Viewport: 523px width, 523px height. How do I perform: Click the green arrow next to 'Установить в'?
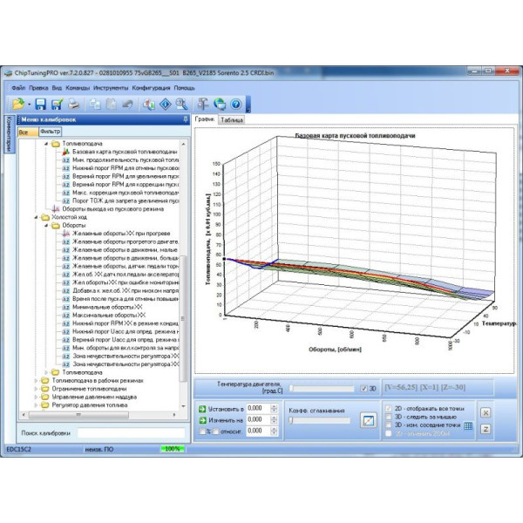pos(202,408)
